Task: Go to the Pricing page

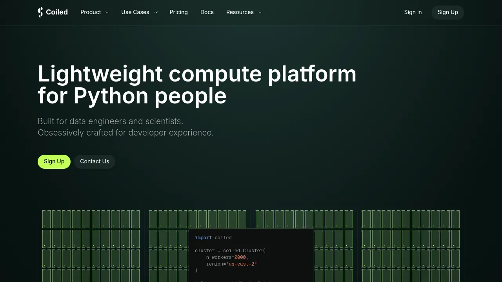Action: coord(178,12)
